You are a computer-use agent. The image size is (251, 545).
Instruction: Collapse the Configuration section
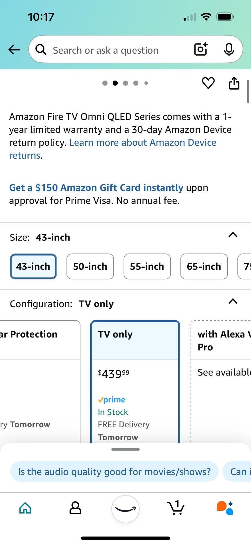tap(233, 301)
